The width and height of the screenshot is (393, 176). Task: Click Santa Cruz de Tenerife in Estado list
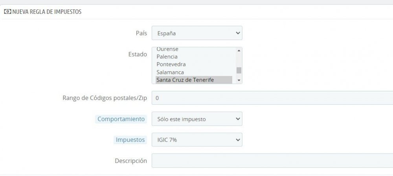pos(185,80)
